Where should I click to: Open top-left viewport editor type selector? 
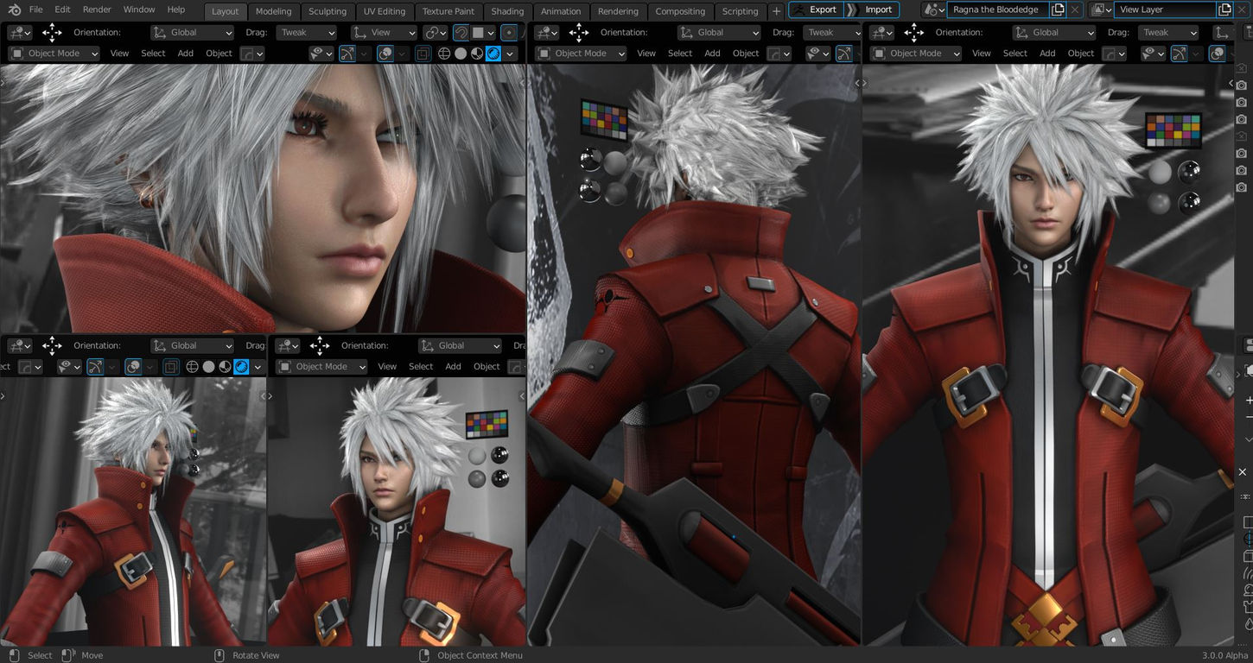(20, 33)
